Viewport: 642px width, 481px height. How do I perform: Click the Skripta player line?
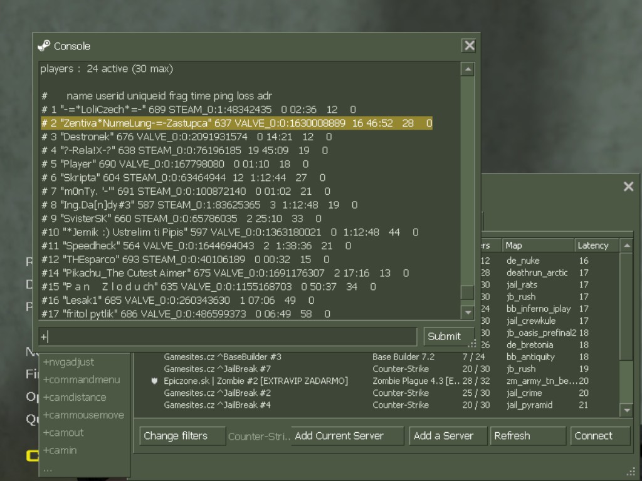(184, 177)
